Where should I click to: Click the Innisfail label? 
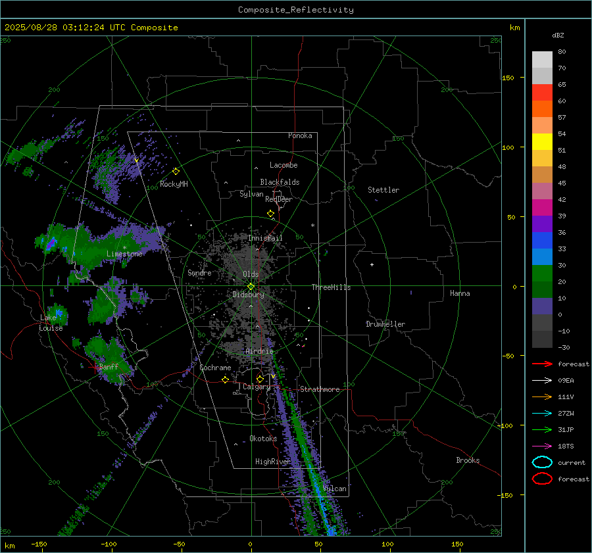(x=265, y=238)
